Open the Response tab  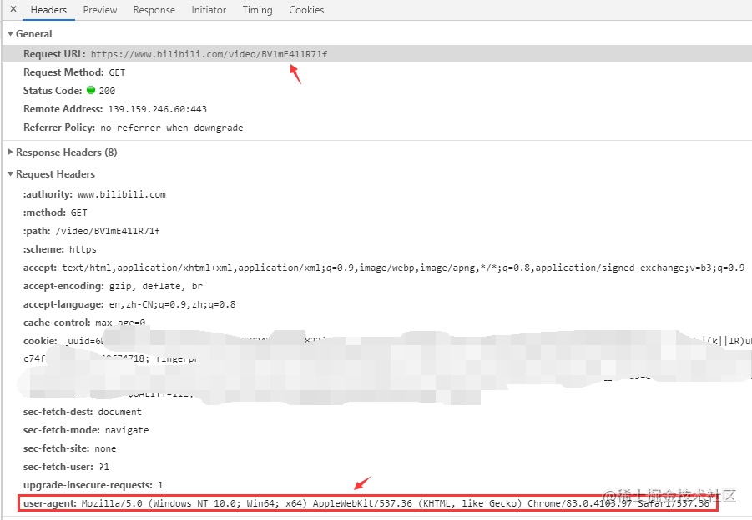coord(154,9)
